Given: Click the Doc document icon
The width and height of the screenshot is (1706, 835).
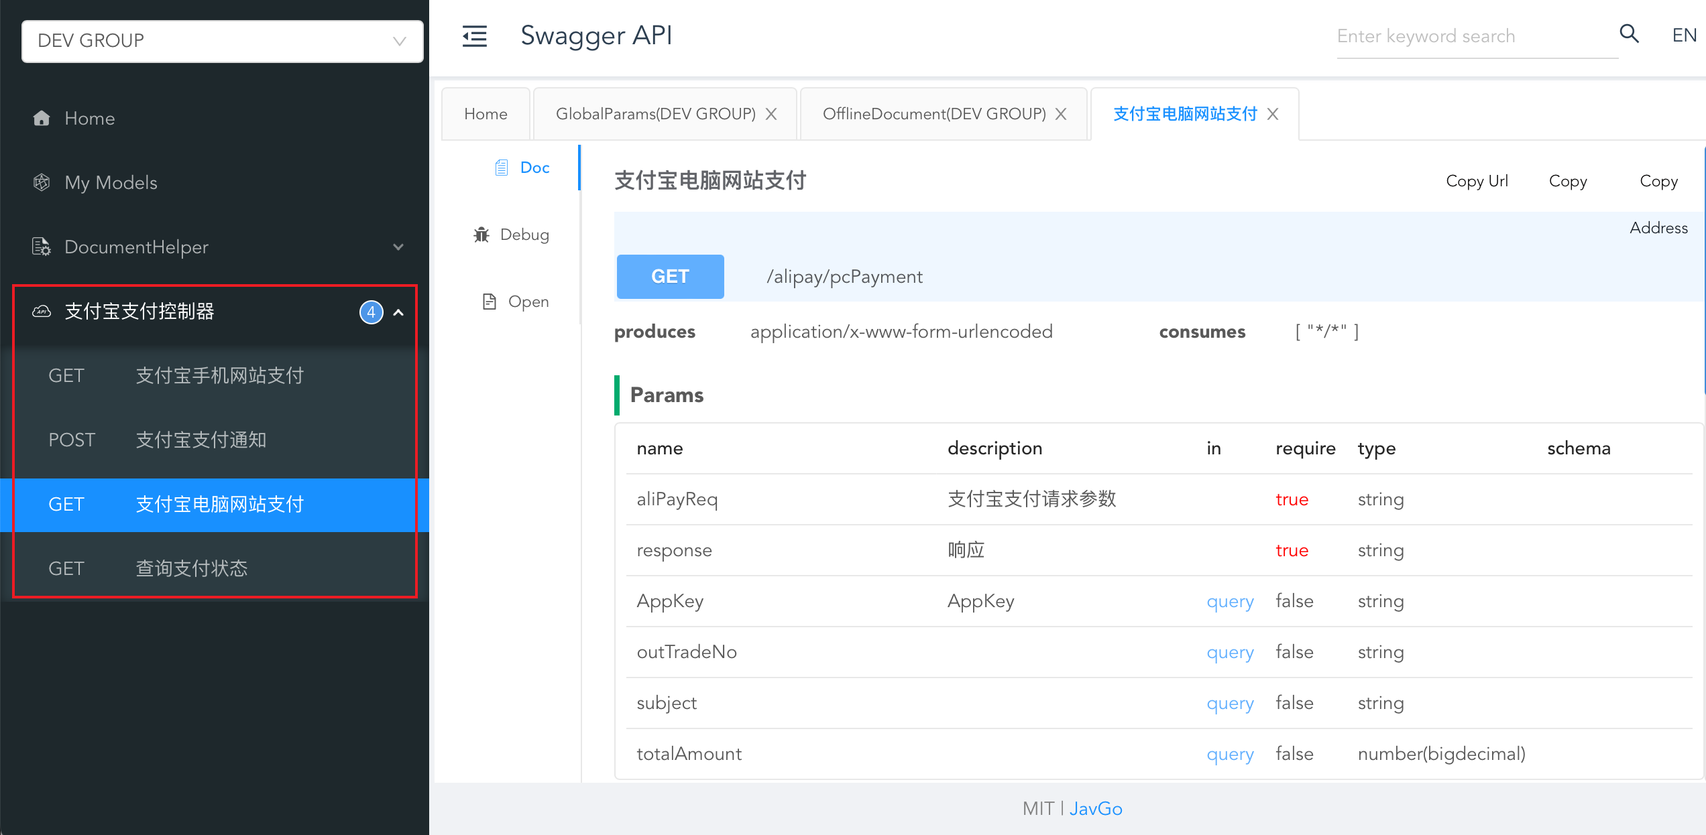Looking at the screenshot, I should (501, 168).
